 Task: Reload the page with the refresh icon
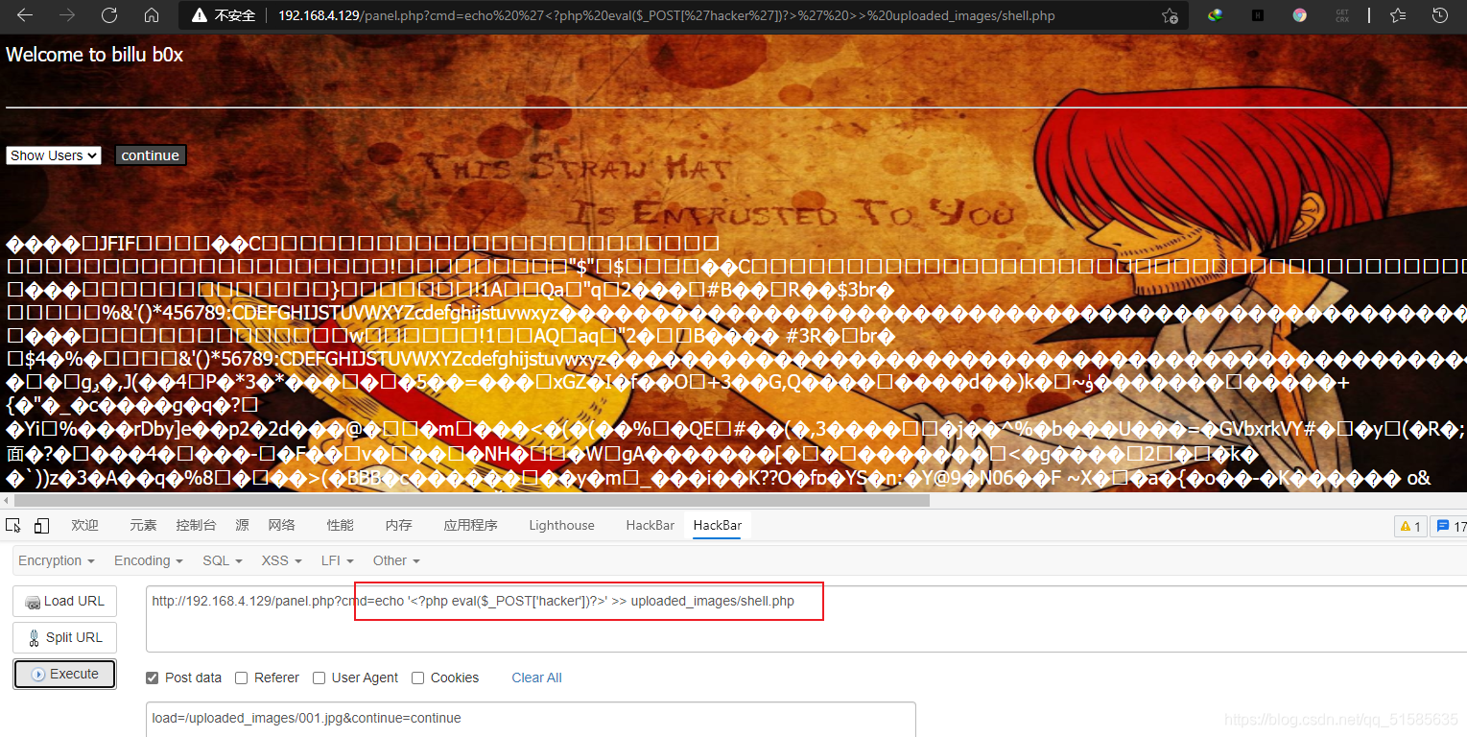click(x=109, y=15)
